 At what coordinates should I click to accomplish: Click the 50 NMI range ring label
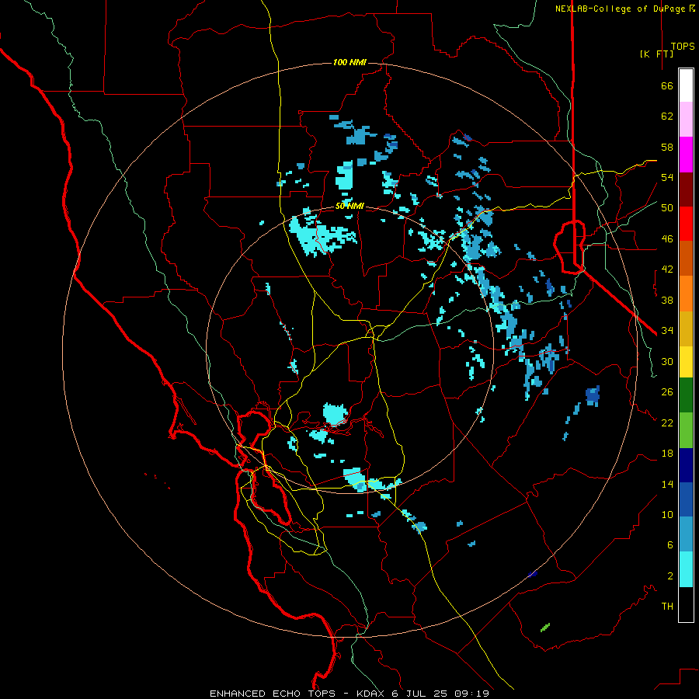tap(349, 206)
